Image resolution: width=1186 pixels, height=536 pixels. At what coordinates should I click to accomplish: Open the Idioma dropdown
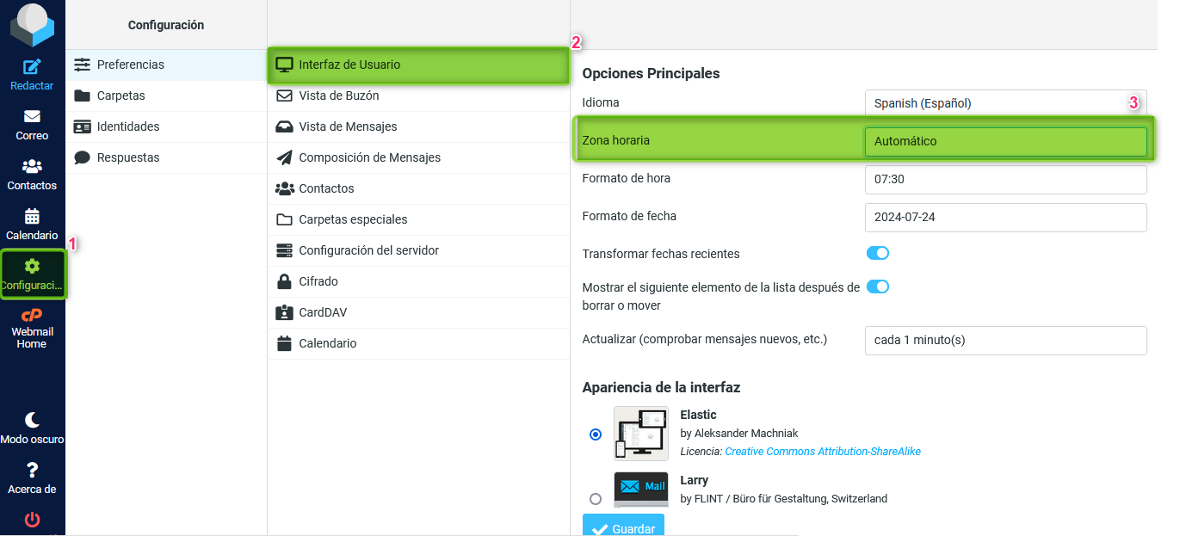click(1005, 103)
